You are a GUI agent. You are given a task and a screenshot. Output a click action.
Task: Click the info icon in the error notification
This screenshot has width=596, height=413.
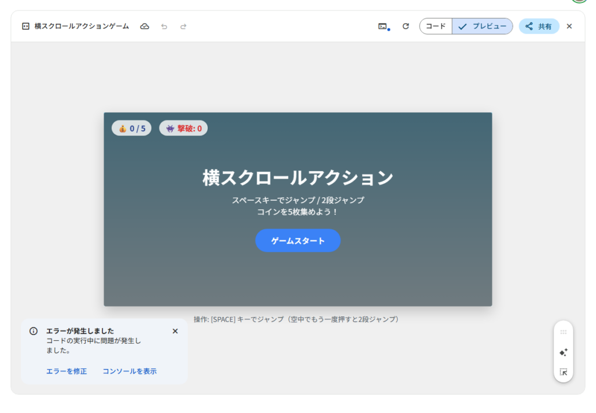34,331
